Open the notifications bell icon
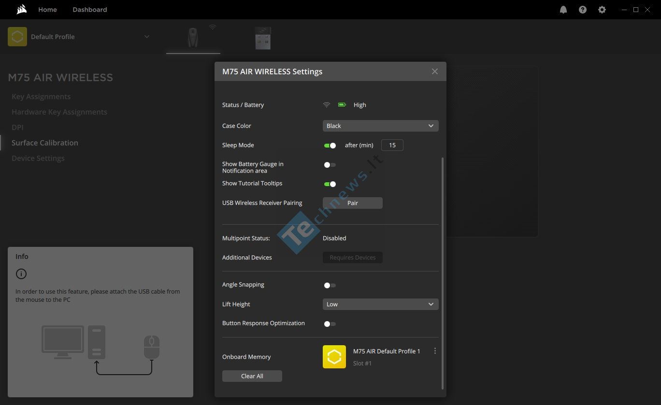This screenshot has height=405, width=661. [563, 10]
